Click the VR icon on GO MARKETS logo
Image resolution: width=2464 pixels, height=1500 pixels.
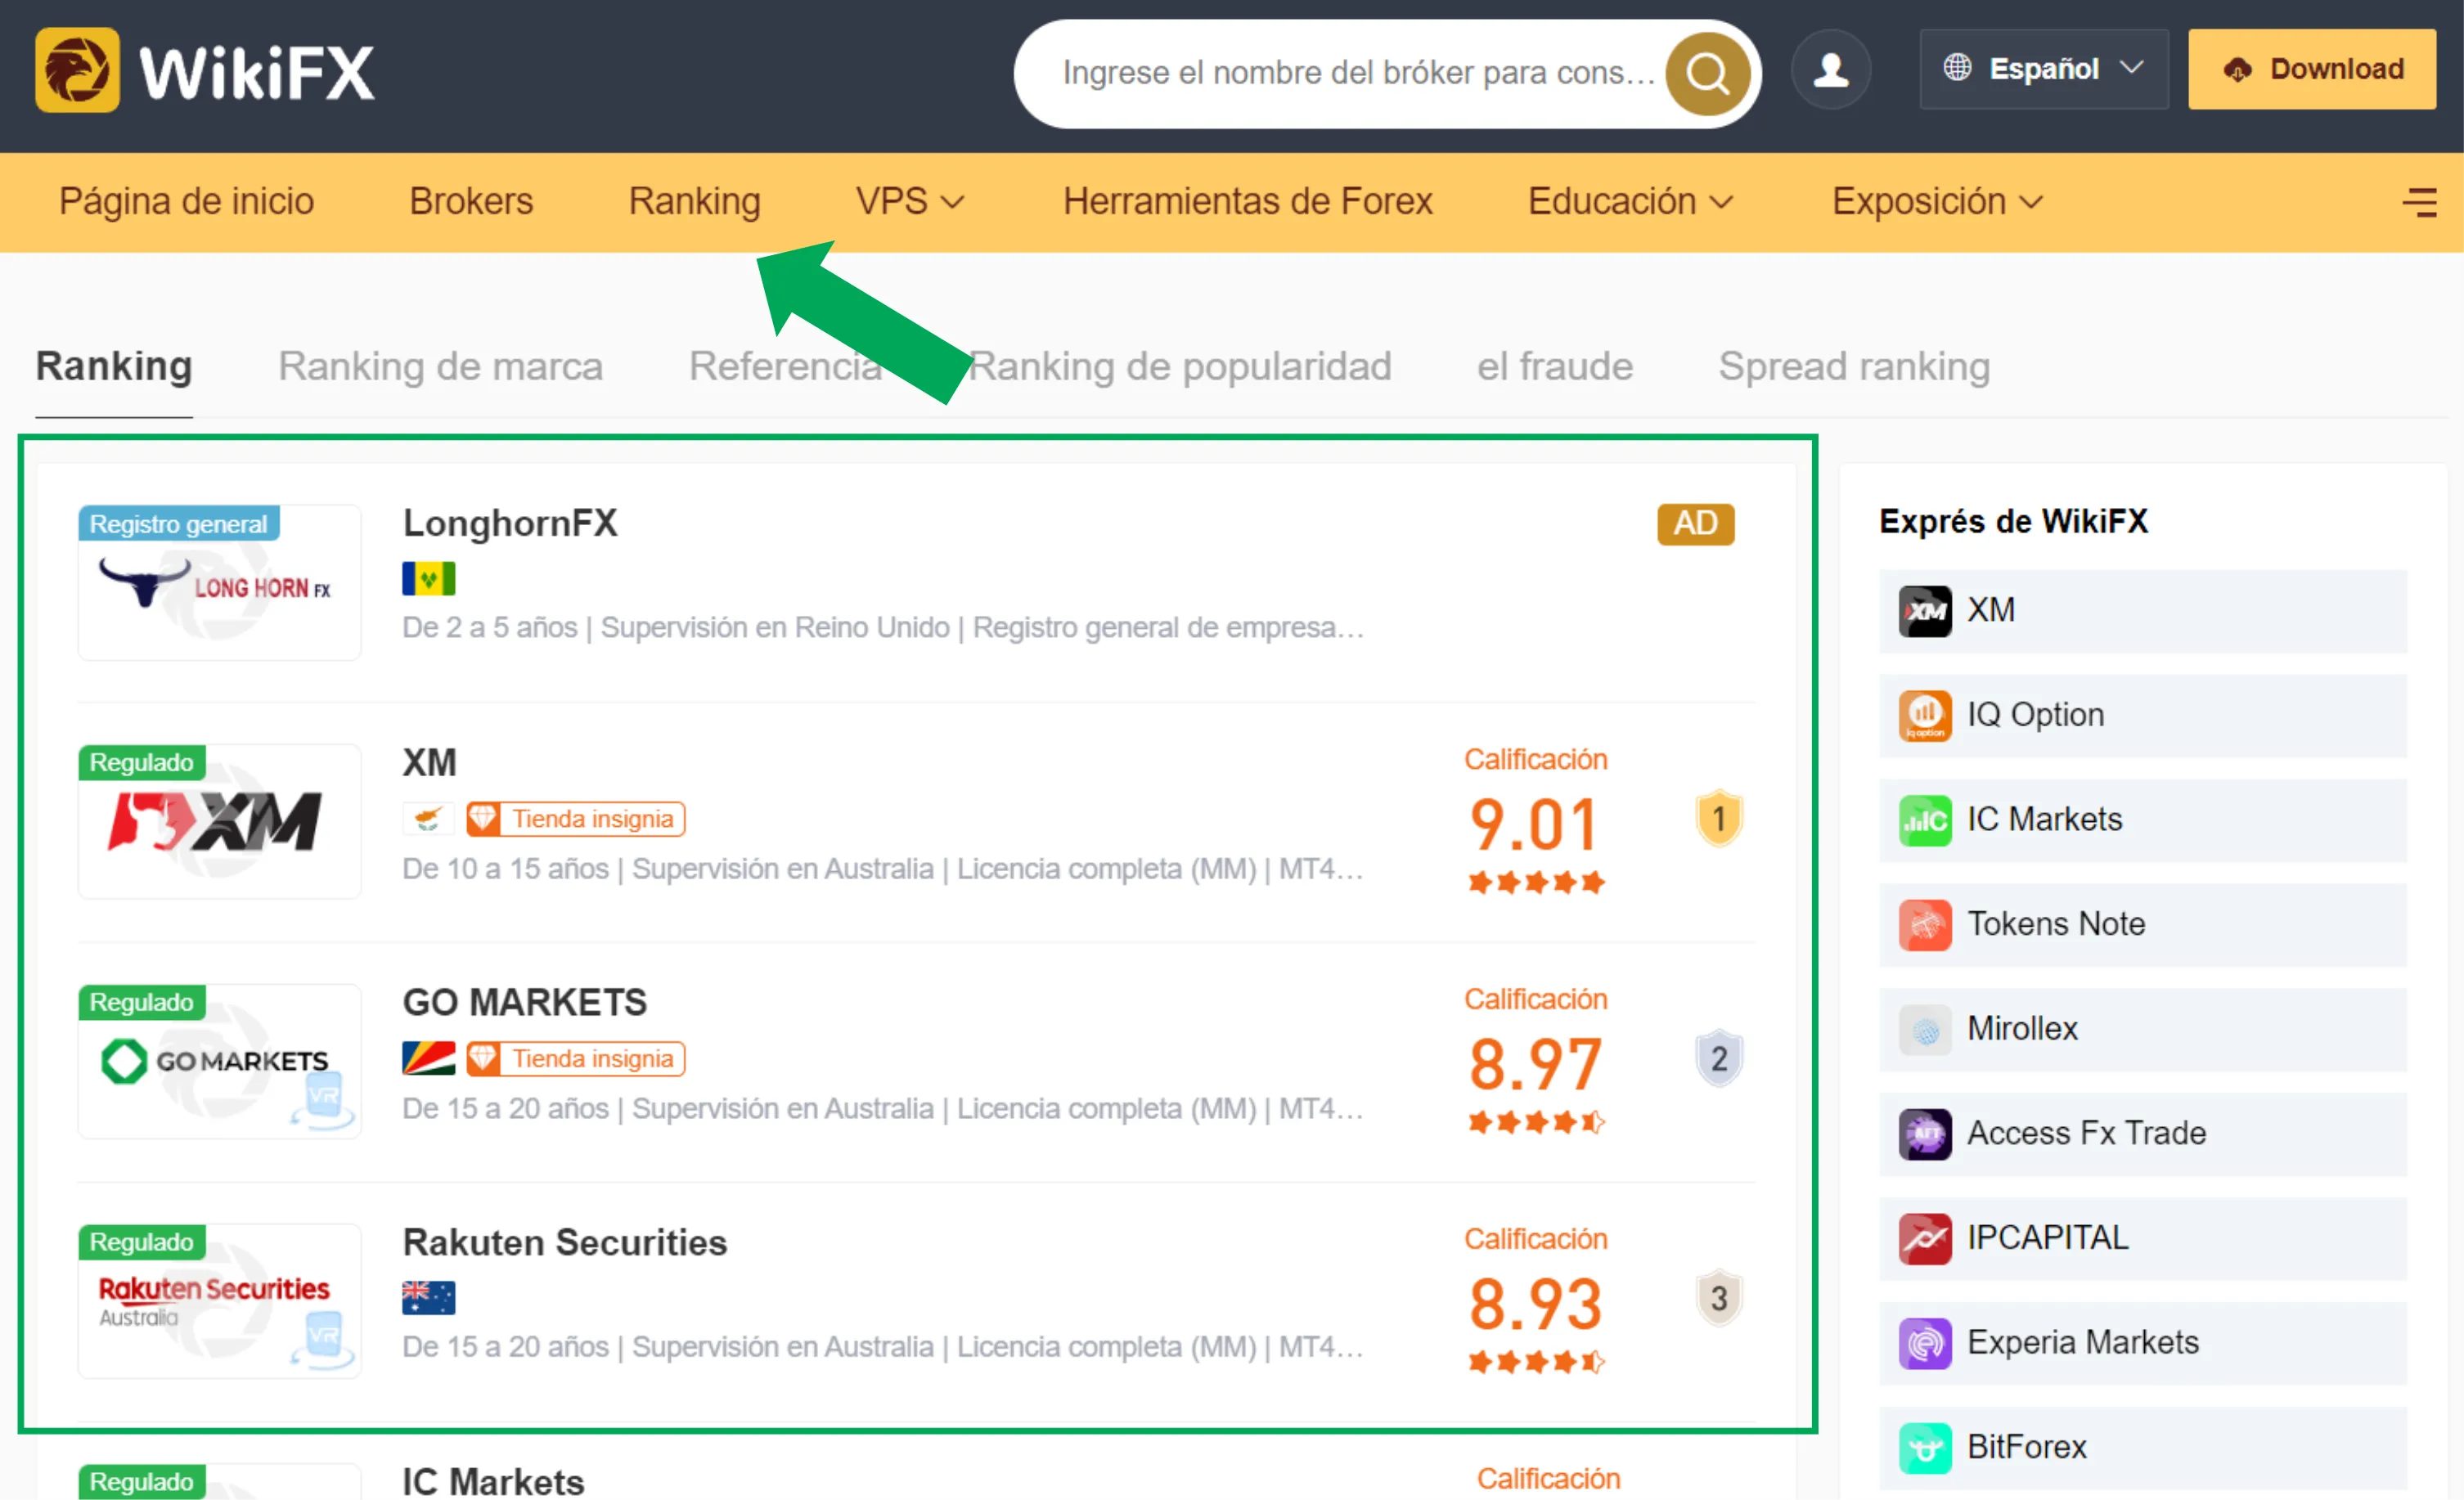pyautogui.click(x=323, y=1100)
